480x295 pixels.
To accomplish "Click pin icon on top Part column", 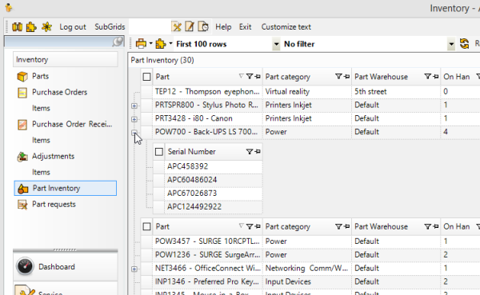I will pos(258,77).
